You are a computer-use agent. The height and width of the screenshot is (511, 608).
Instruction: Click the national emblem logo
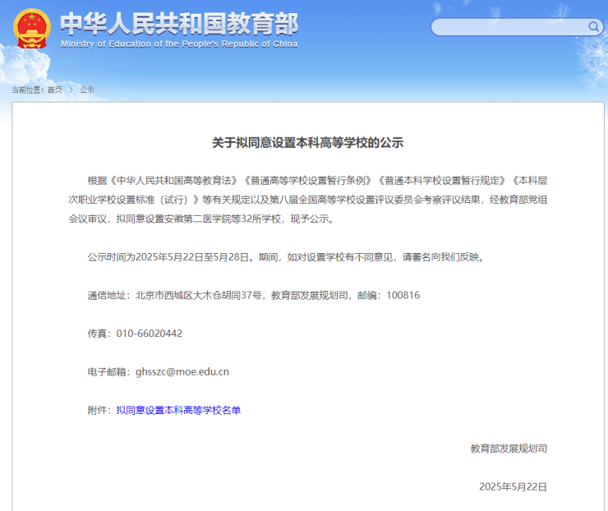(x=32, y=28)
